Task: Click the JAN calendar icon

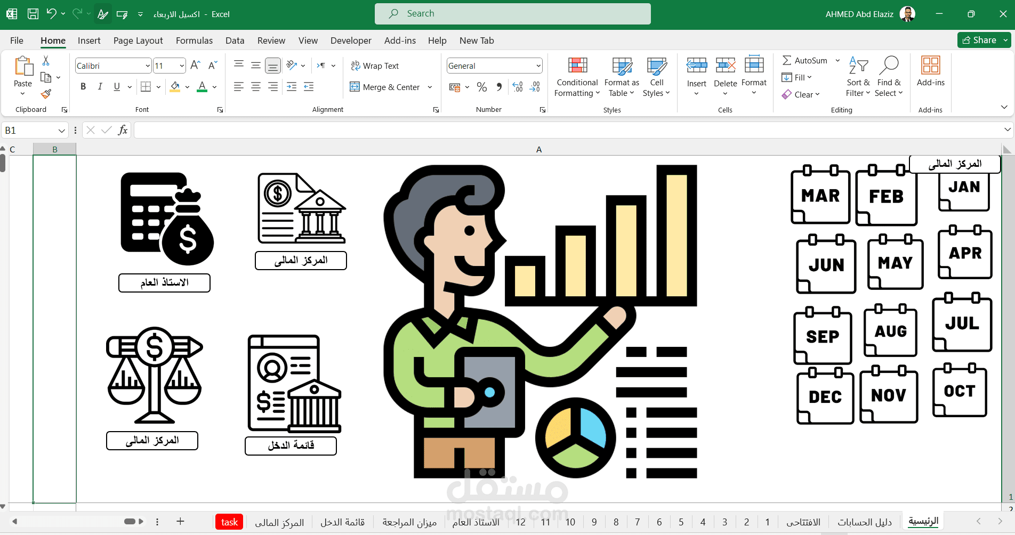Action: point(964,191)
